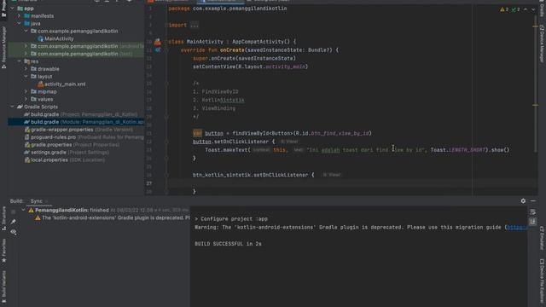Click warning icon on kotlin-android-extensions row

tap(38, 218)
